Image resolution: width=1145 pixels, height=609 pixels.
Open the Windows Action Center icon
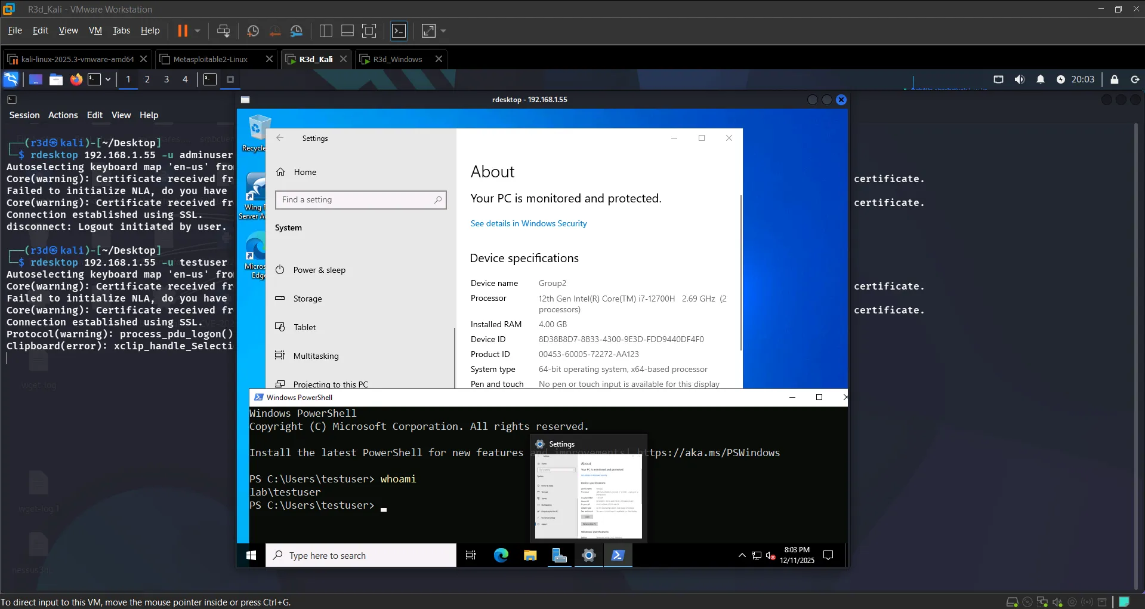[828, 555]
